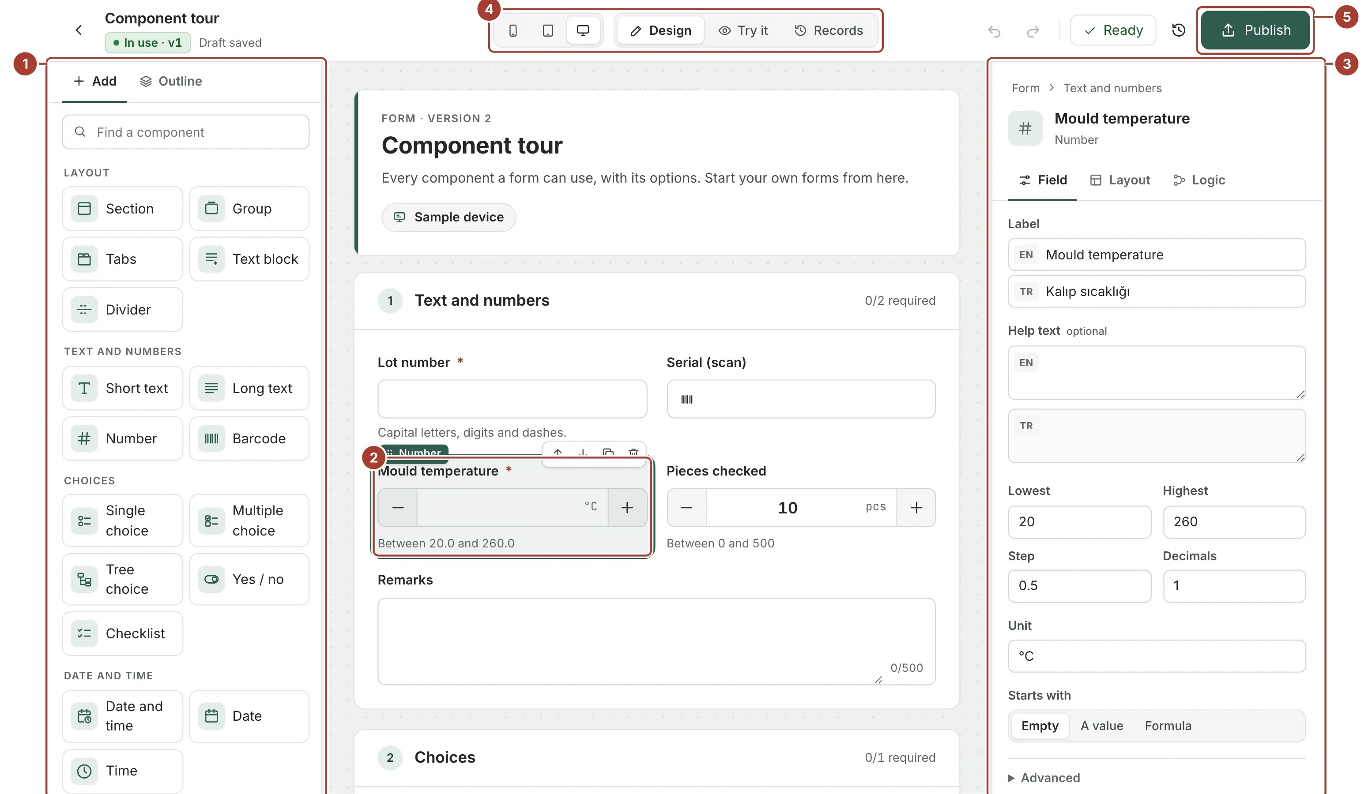Add a Barcode component
This screenshot has height=794, width=1372.
[x=249, y=438]
